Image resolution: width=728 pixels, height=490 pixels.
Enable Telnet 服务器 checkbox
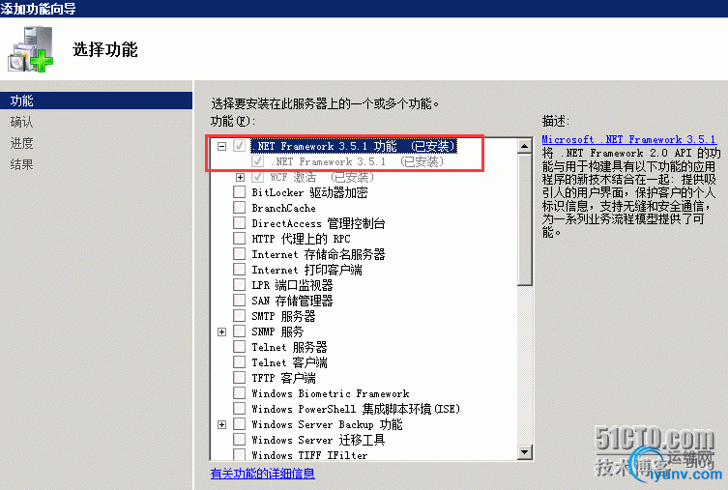239,347
